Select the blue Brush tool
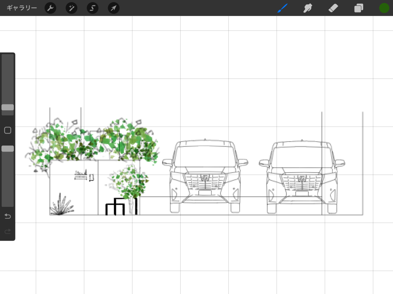393x294 pixels. pyautogui.click(x=282, y=8)
